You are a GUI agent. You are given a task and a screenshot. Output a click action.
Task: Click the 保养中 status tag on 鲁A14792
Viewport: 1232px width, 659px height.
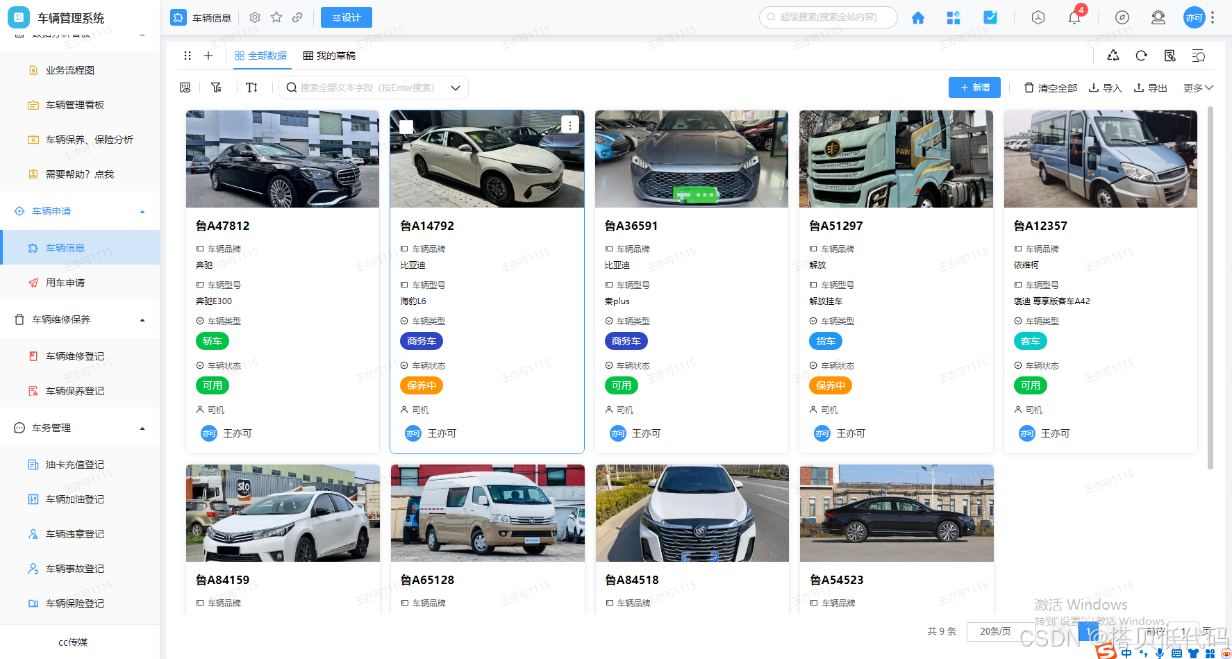[x=422, y=385]
